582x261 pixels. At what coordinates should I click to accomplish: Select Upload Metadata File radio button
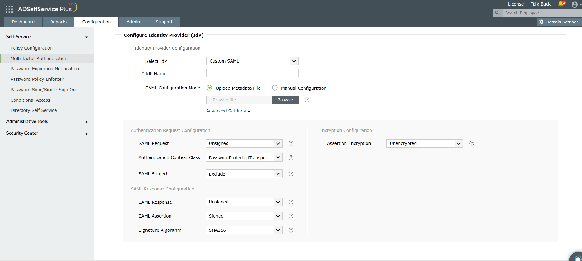click(x=210, y=88)
